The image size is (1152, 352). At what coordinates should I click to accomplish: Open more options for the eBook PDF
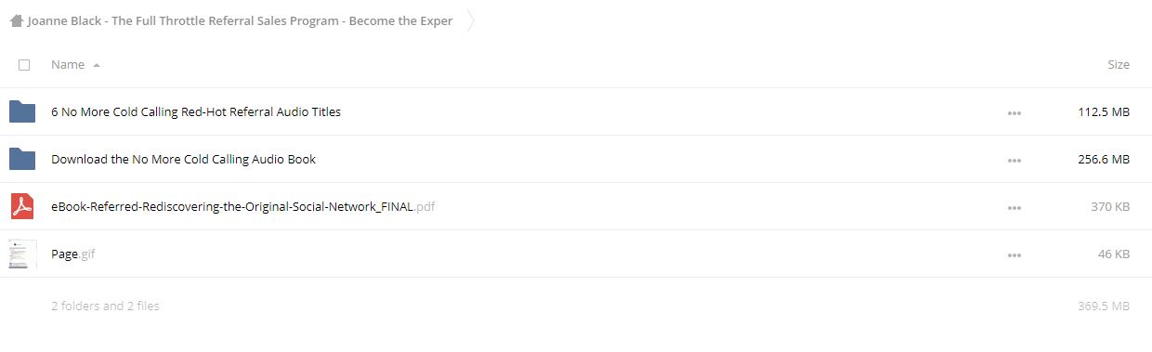coord(1014,208)
